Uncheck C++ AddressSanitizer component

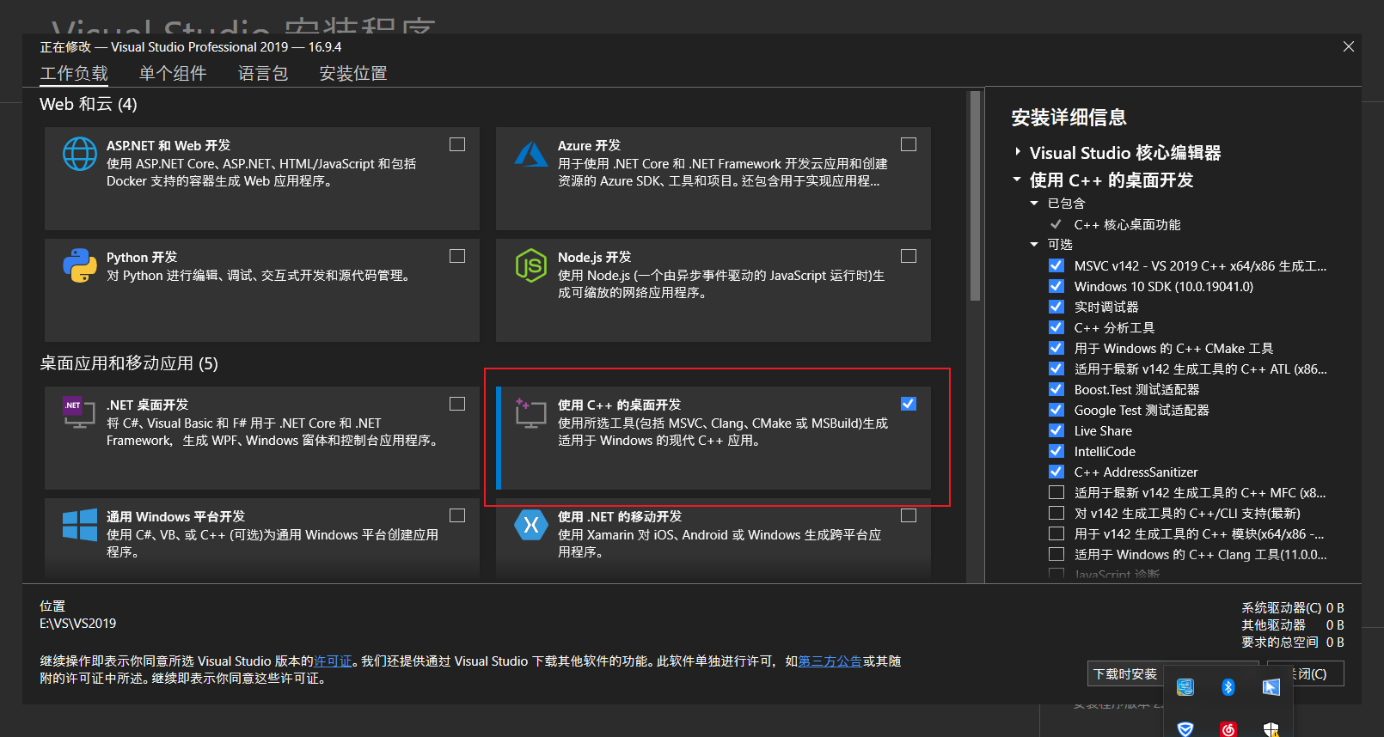pos(1056,472)
